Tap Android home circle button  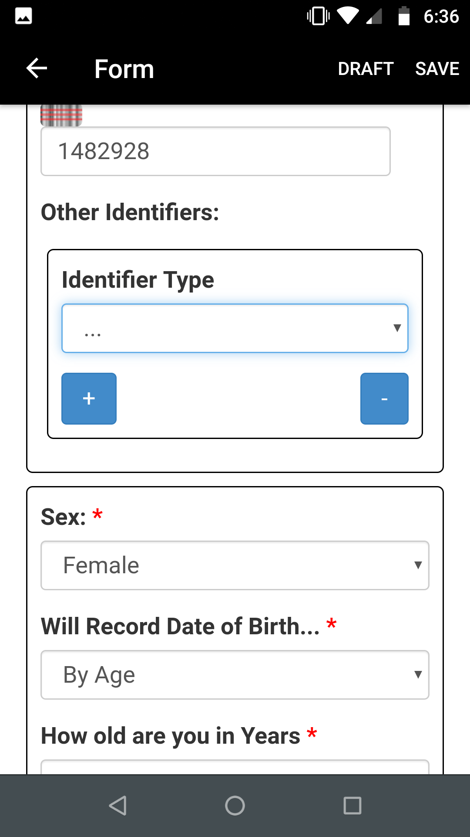(235, 805)
